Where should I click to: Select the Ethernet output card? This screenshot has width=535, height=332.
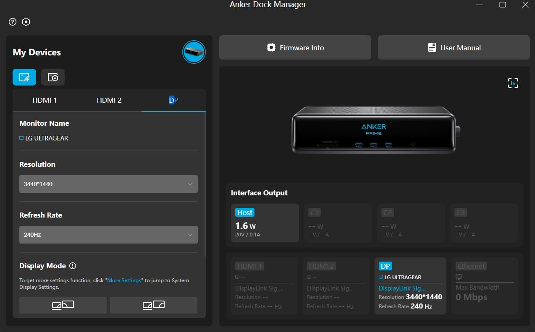485,286
